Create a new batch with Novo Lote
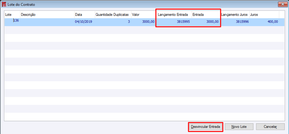Screen dimensions: 289x134 pyautogui.click(x=239, y=127)
